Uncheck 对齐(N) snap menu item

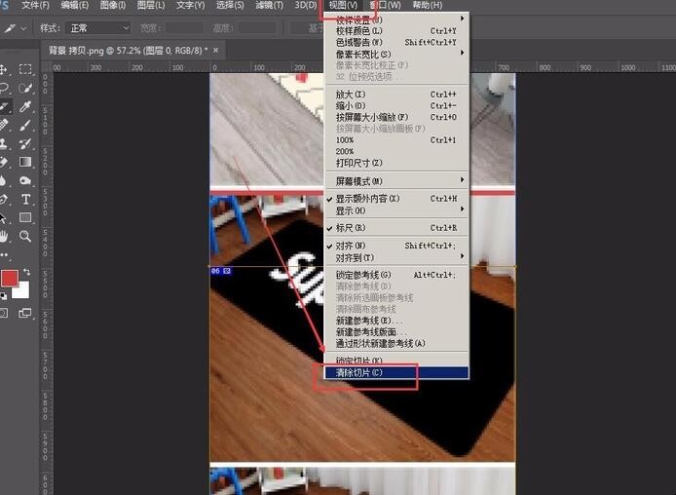pos(396,246)
